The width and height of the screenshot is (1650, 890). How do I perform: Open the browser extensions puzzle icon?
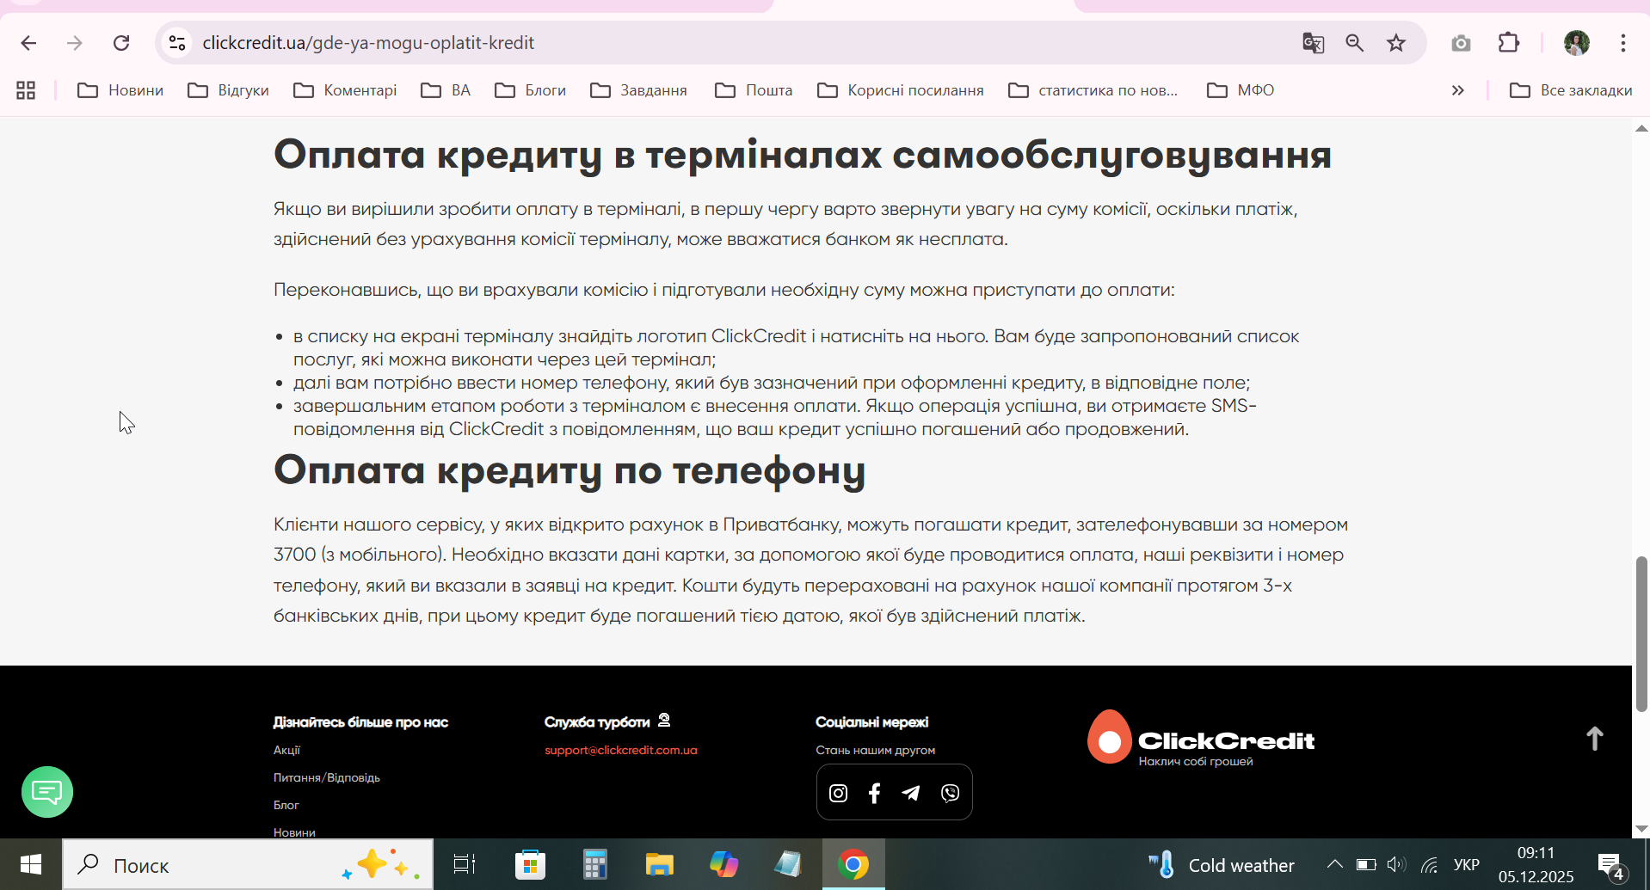(1509, 43)
